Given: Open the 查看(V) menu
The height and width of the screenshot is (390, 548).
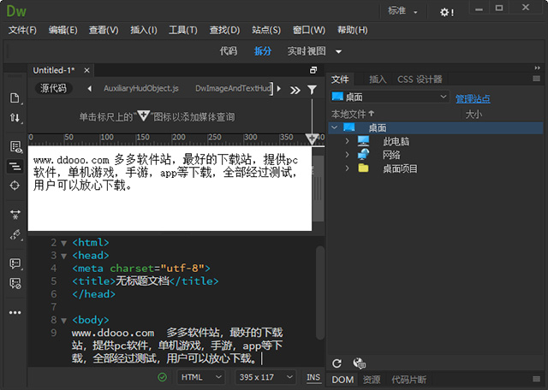Looking at the screenshot, I should click(104, 31).
